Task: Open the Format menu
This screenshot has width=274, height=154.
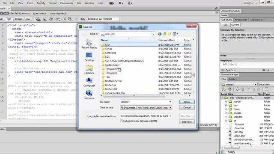Action: pyautogui.click(x=52, y=3)
